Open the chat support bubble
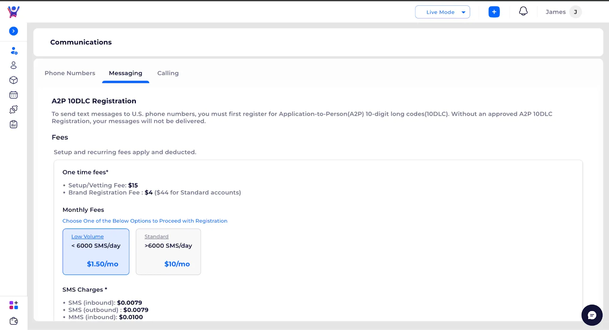The width and height of the screenshot is (609, 330). [592, 315]
